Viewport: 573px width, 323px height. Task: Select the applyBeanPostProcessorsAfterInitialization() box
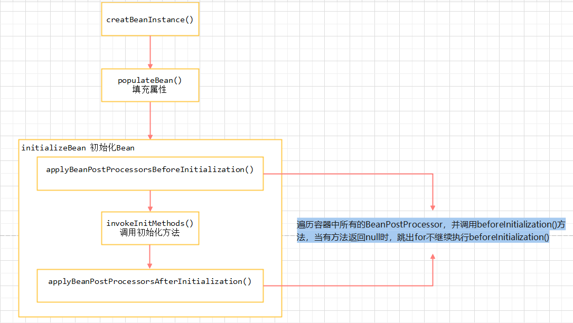click(x=150, y=286)
